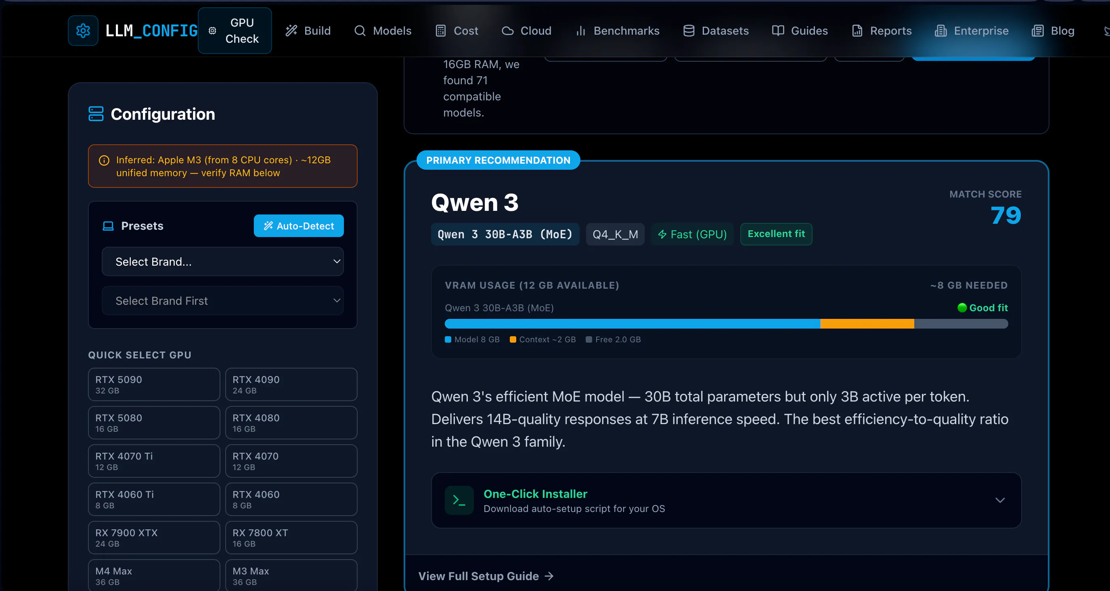1110x591 pixels.
Task: Click the Cost calculator icon
Action: click(x=440, y=31)
